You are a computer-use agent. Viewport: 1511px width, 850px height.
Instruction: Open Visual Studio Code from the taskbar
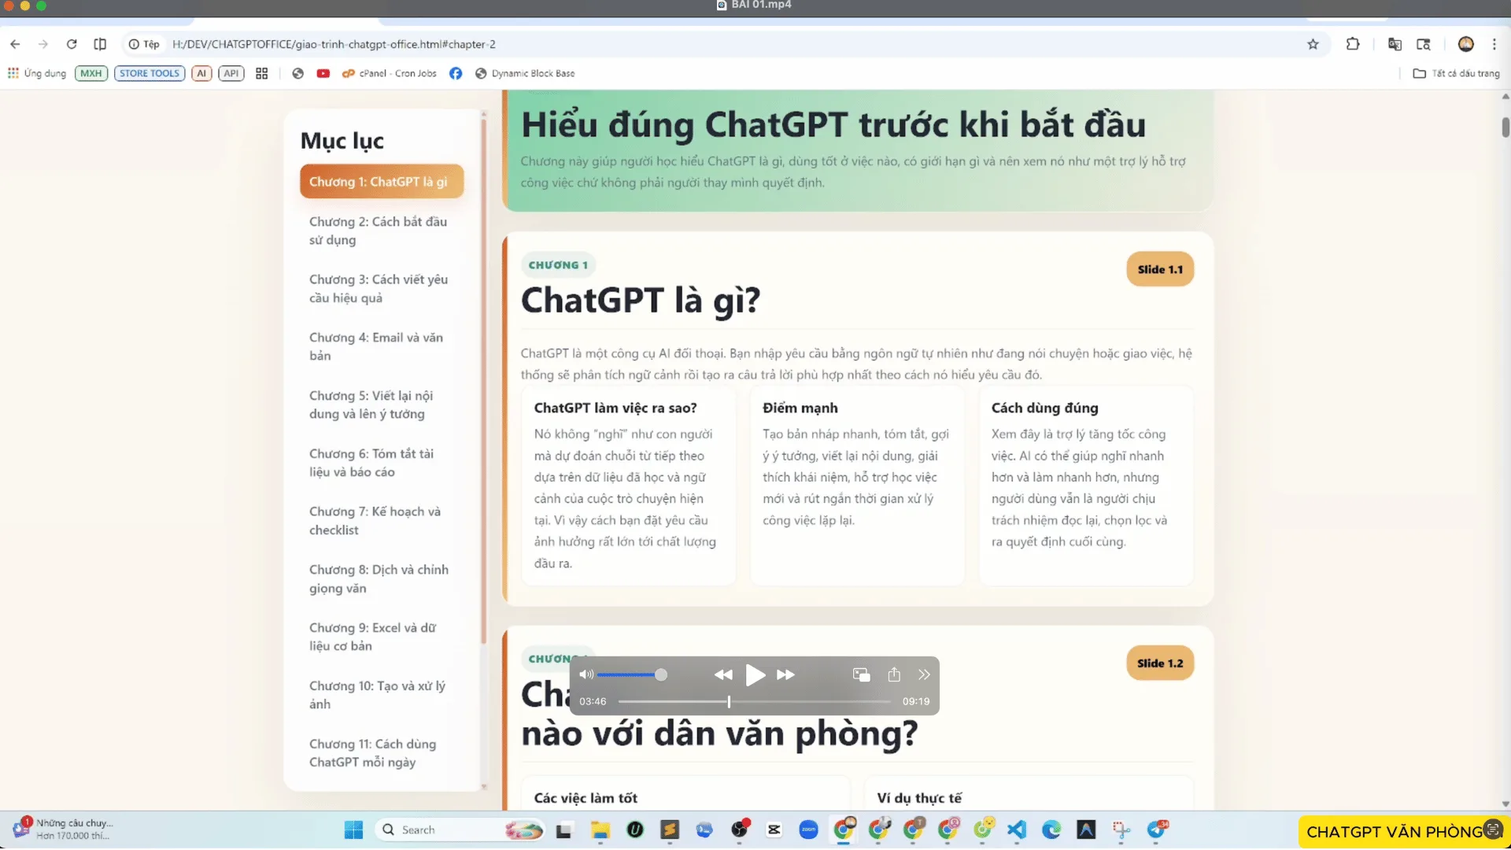tap(1017, 830)
